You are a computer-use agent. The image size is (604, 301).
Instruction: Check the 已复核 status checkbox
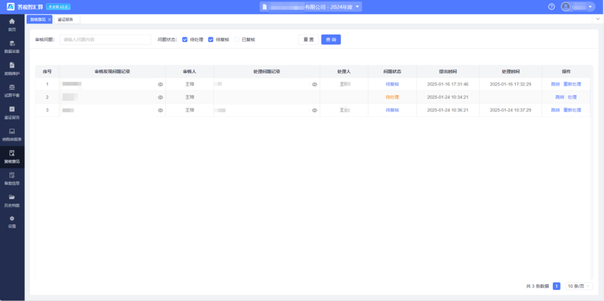[x=237, y=39]
